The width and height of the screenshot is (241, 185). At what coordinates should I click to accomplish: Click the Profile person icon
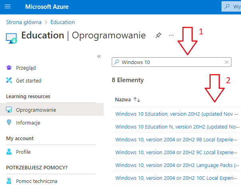pyautogui.click(x=9, y=152)
